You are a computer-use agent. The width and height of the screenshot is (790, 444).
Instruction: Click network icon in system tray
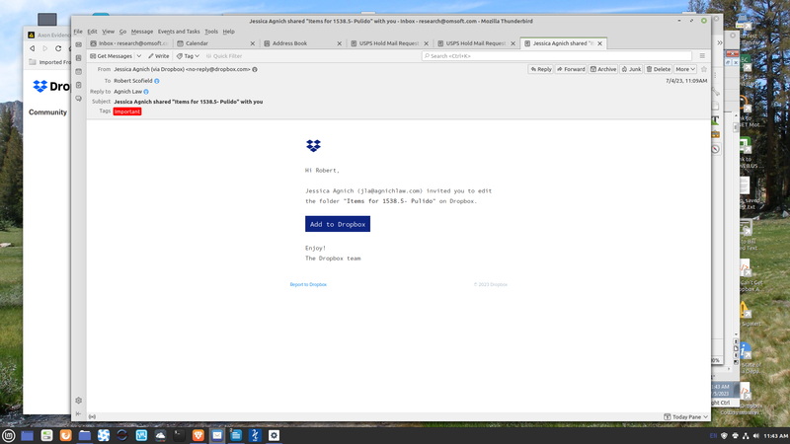pyautogui.click(x=746, y=436)
